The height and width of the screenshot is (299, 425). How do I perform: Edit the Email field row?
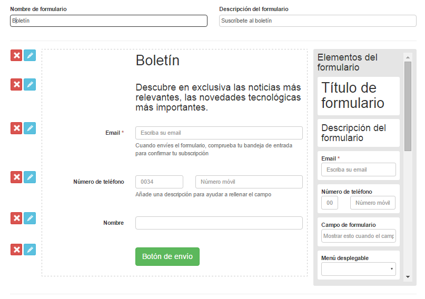[30, 128]
